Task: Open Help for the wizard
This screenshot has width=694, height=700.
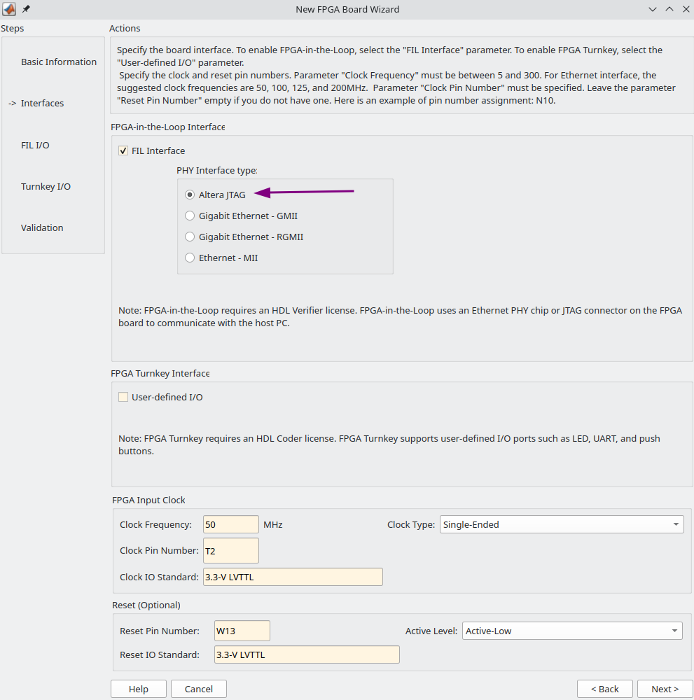Action: pos(139,689)
